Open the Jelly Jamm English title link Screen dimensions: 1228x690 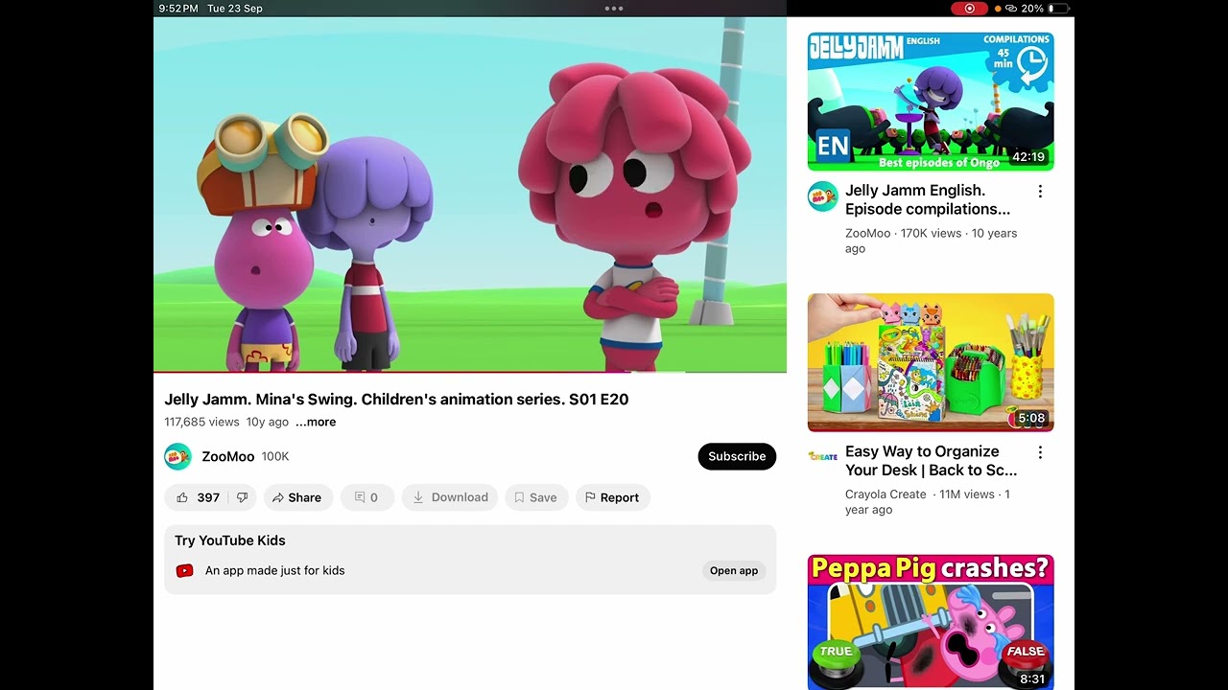(x=928, y=199)
